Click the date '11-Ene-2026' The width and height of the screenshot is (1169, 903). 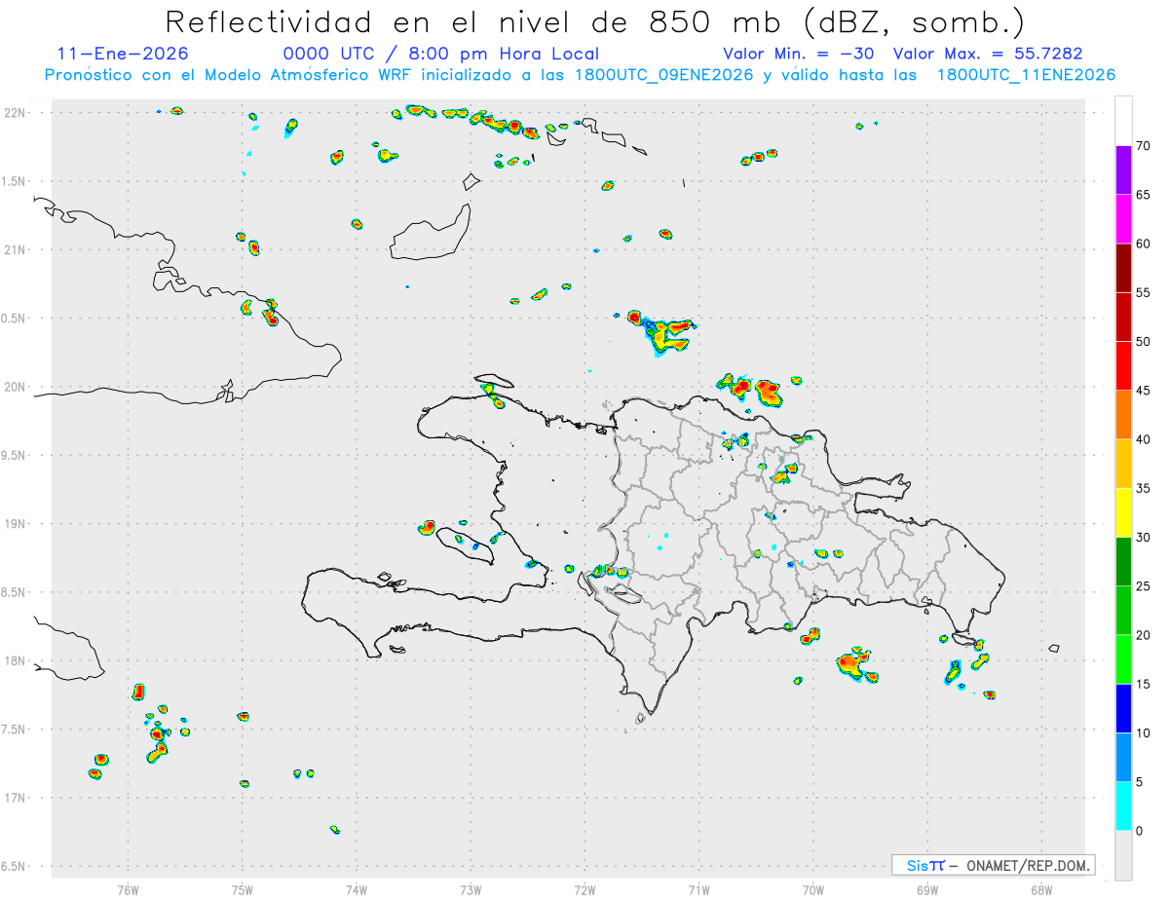123,54
